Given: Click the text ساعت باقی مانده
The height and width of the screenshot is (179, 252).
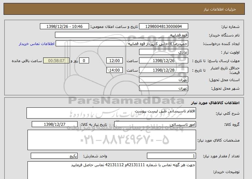Looking at the screenshot, I should tap(27, 61).
